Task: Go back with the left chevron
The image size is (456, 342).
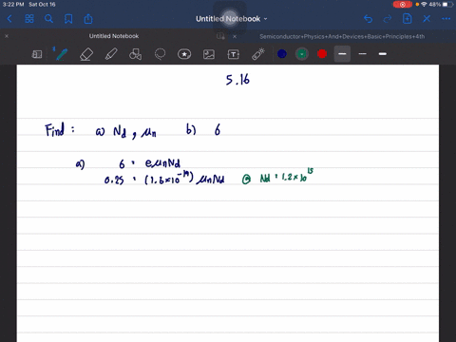Action: pyautogui.click(x=9, y=19)
